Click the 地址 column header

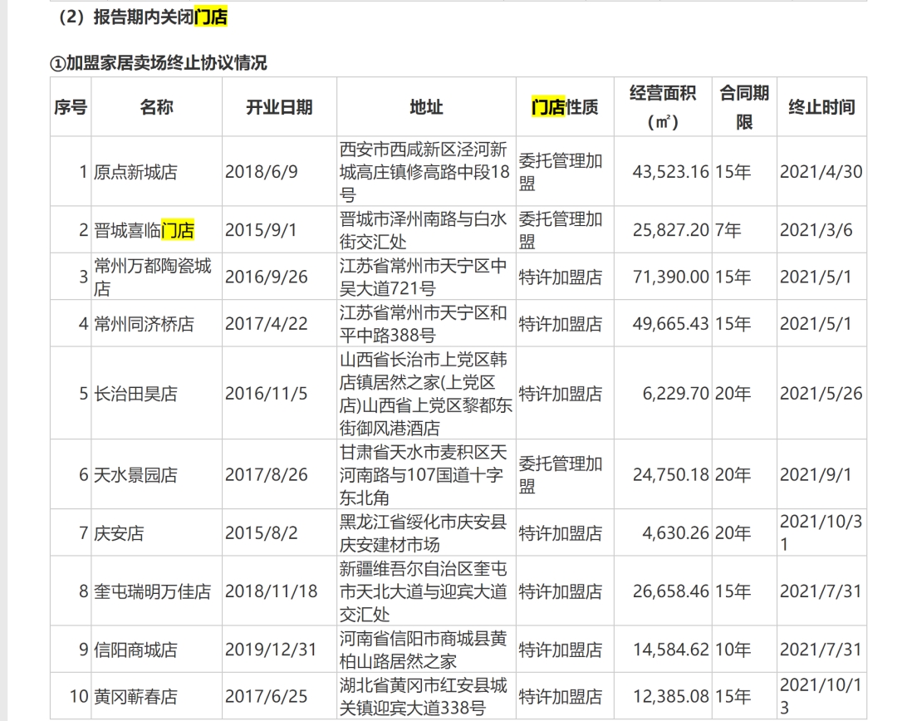click(426, 107)
